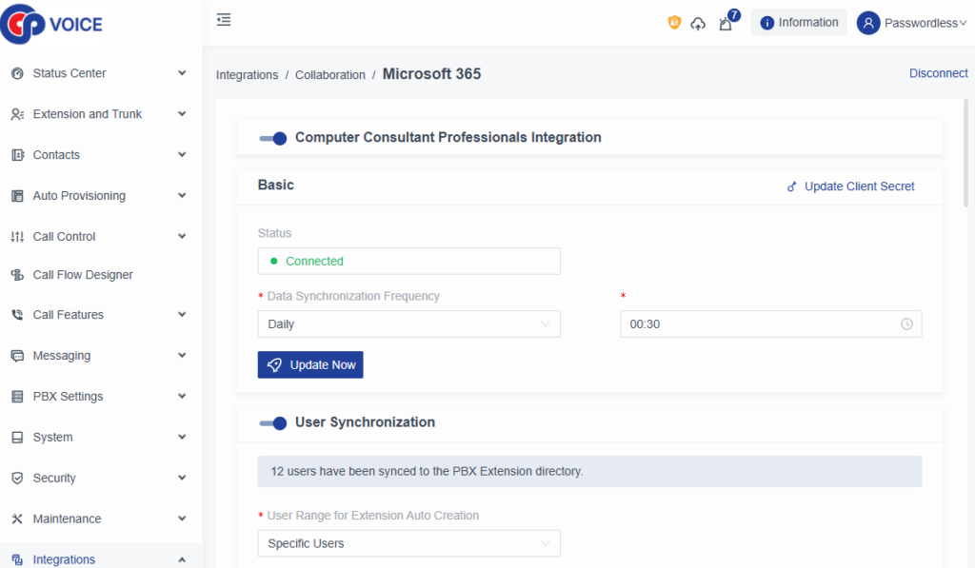Viewport: 975px width, 568px height.
Task: Click the CP Voice logo
Action: [x=52, y=24]
